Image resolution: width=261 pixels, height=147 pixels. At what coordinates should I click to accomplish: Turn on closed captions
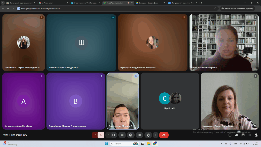tap(122, 135)
